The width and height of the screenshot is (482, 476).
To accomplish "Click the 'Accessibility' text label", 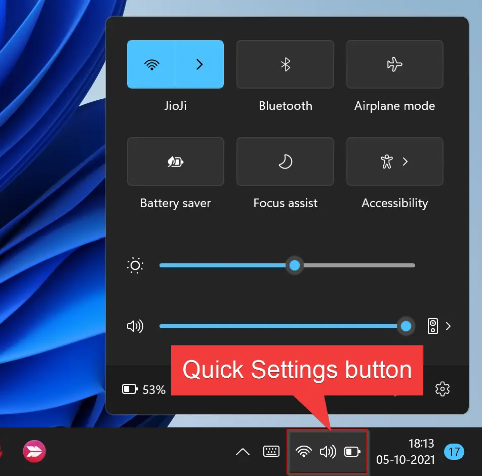I will click(x=395, y=203).
